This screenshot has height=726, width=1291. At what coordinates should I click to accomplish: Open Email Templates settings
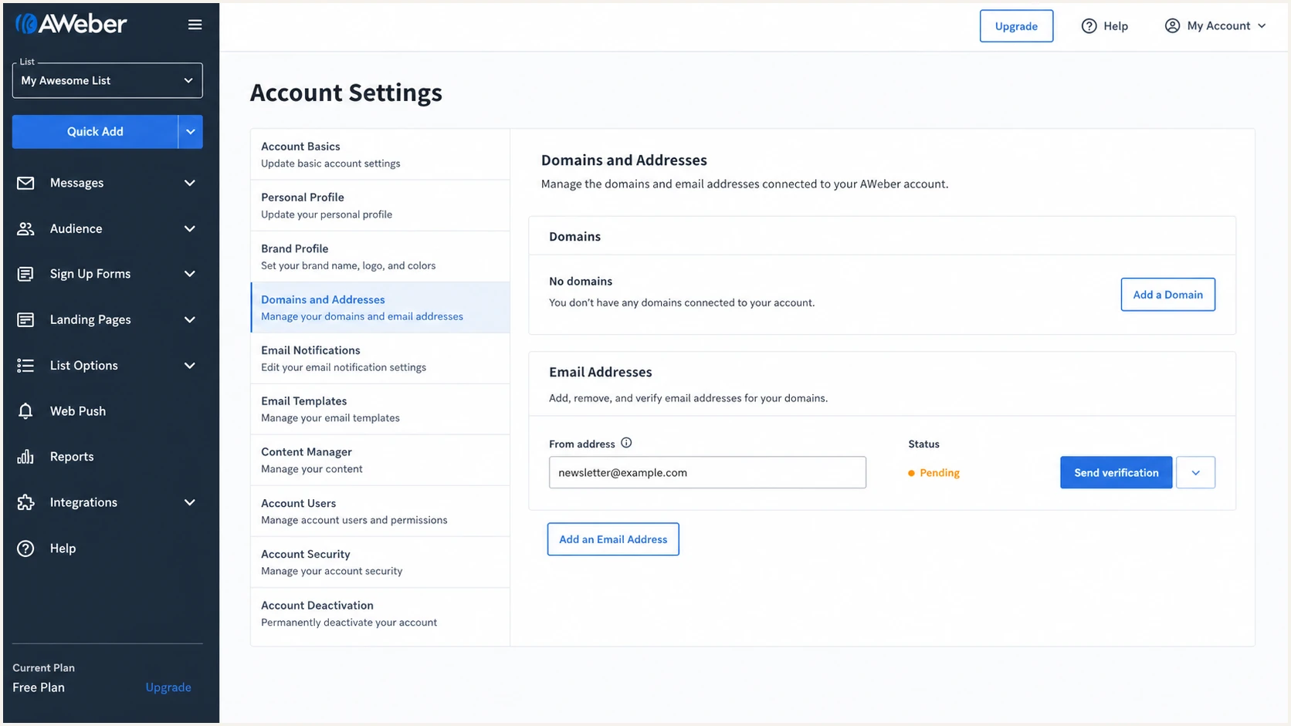pyautogui.click(x=380, y=409)
